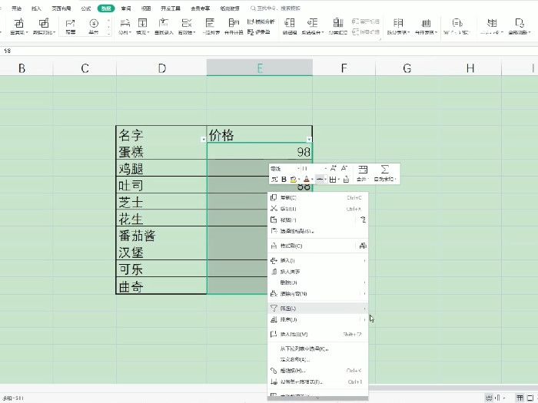Open the font size dropdown in mini toolbar

(325, 169)
